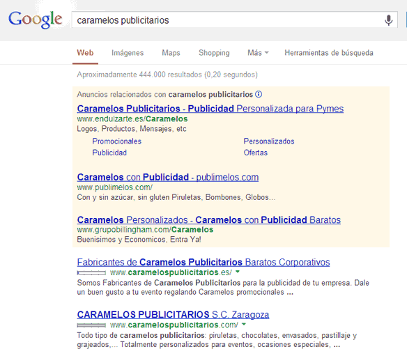
Task: Click the Anuncios relacionados con caramelos publicitarios label
Action: (x=165, y=95)
